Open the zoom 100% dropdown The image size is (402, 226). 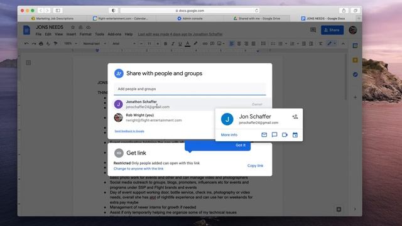point(70,43)
